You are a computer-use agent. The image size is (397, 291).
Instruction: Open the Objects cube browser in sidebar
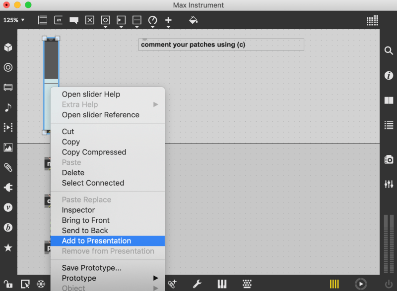click(x=8, y=47)
